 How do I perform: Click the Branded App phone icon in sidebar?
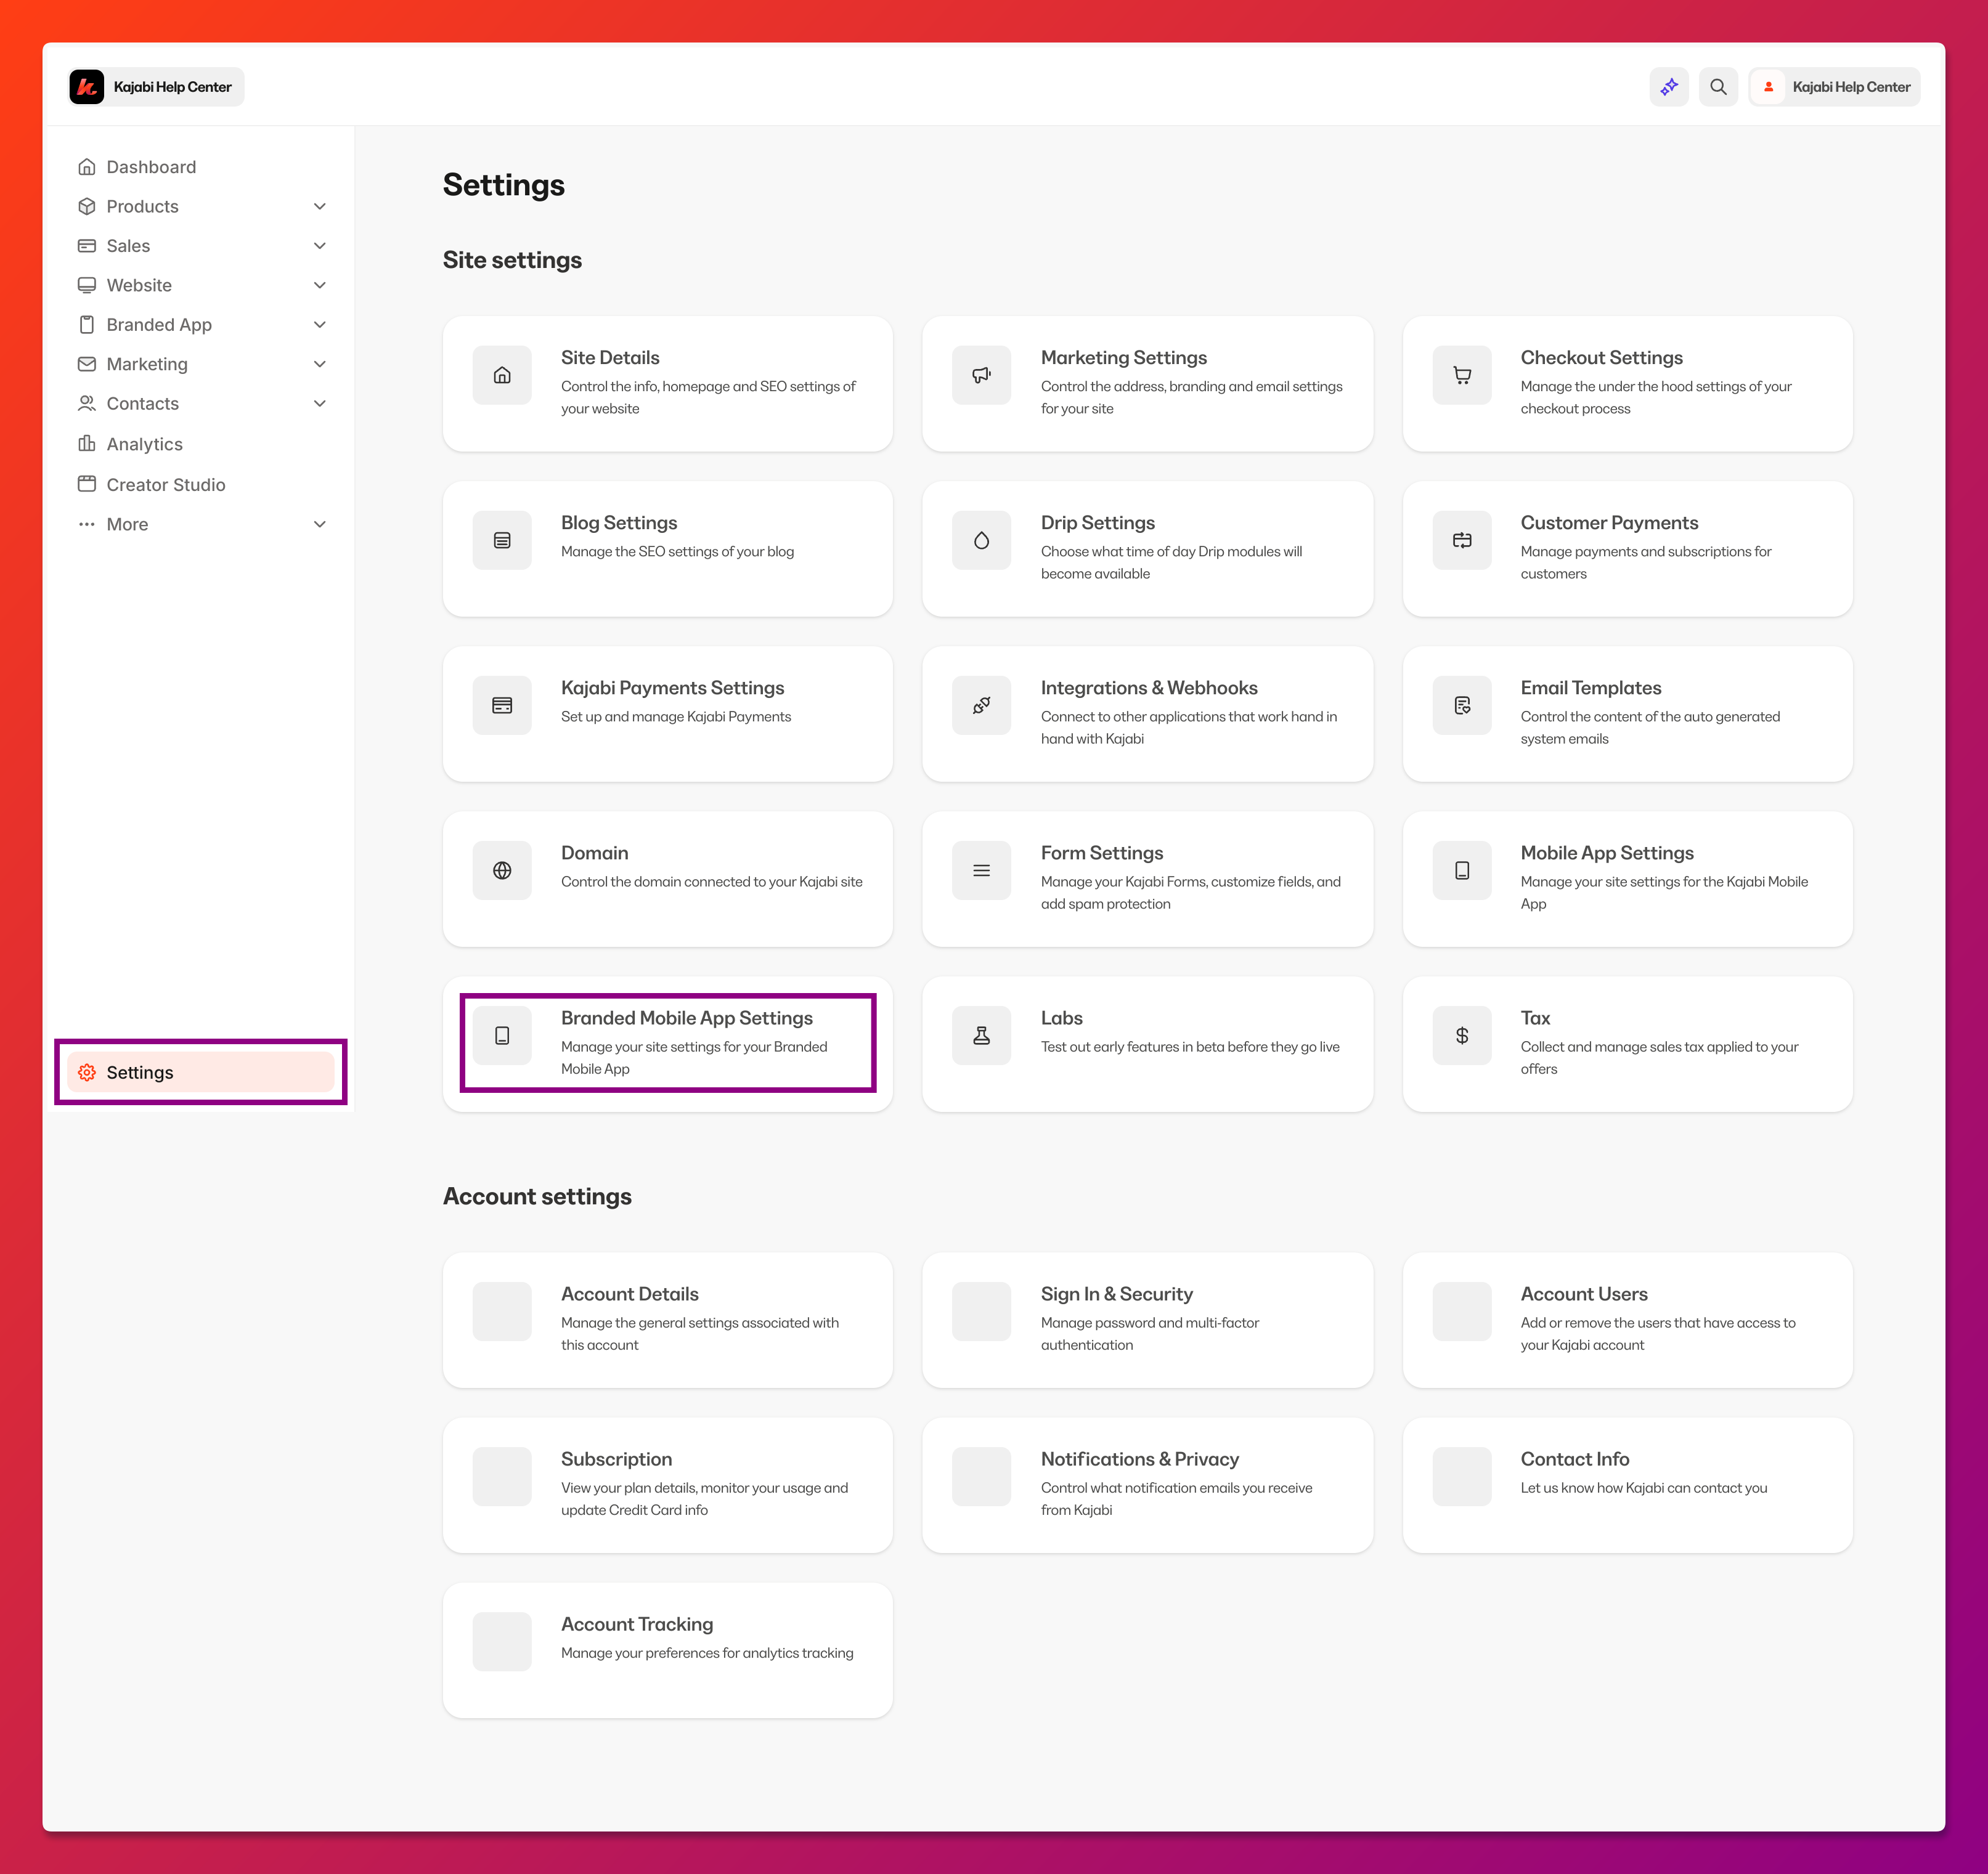click(x=87, y=325)
